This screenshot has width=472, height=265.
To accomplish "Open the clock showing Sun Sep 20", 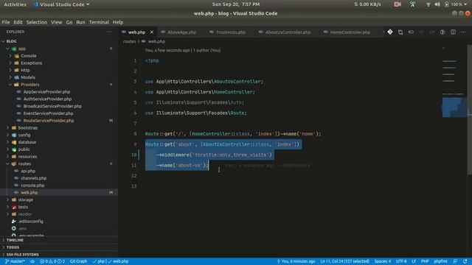I will click(236, 4).
